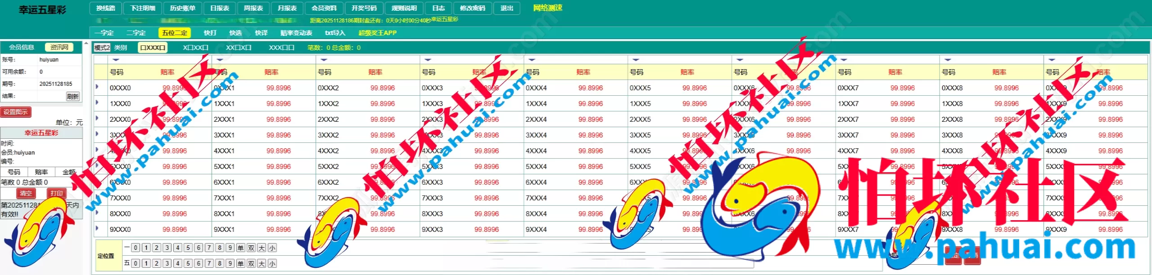This screenshot has height=275, width=1152.
Task: Open 换线路 in the top navigation
Action: click(106, 8)
